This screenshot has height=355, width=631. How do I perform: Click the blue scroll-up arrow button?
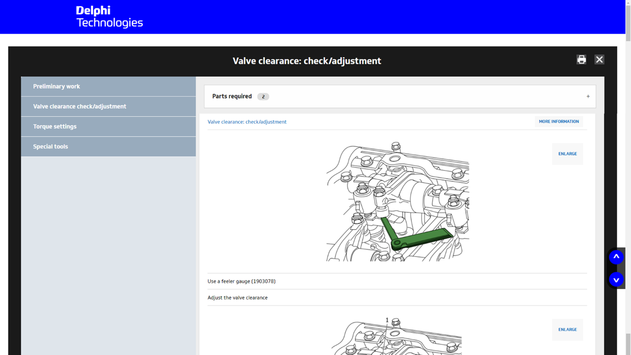[x=616, y=257]
